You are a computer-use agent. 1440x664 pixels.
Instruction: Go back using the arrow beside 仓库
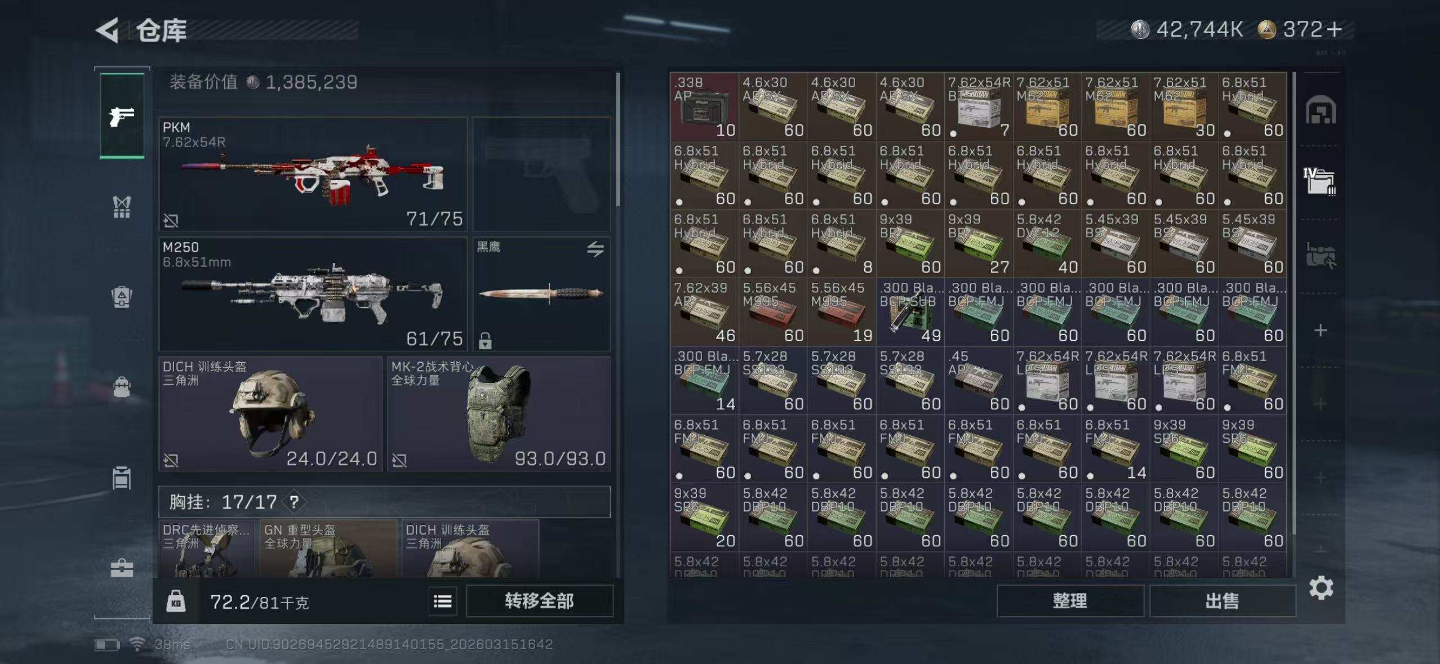[107, 30]
